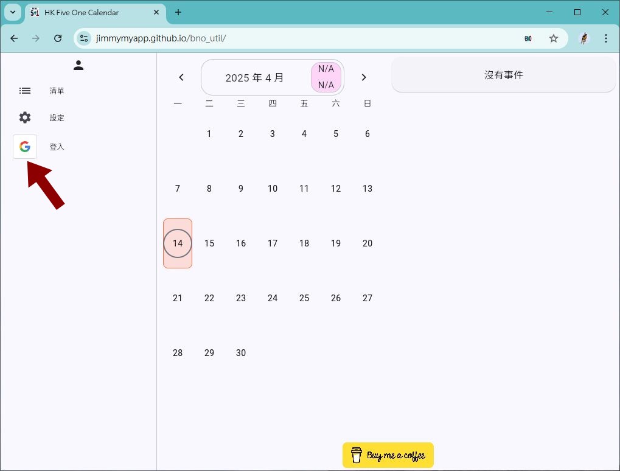Image resolution: width=620 pixels, height=471 pixels.
Task: Click the user profile icon in sidebar
Action: 78,65
